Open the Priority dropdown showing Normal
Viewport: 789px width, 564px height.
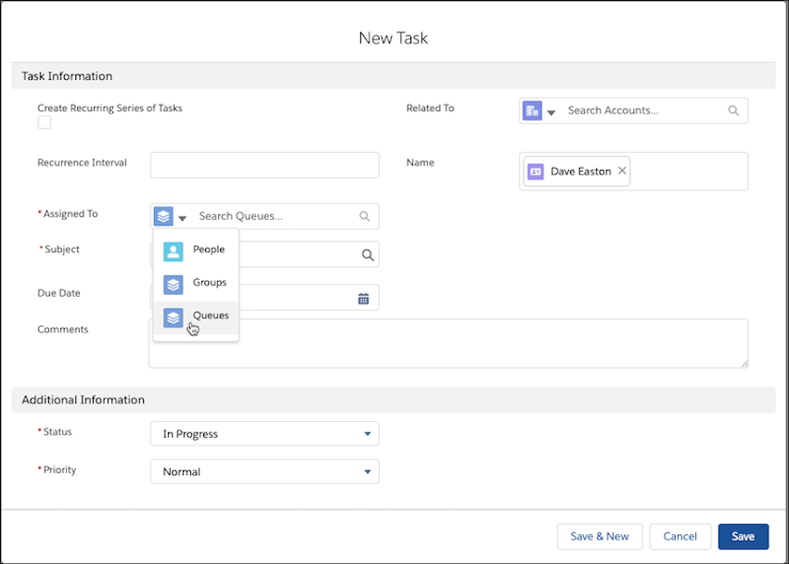(265, 471)
